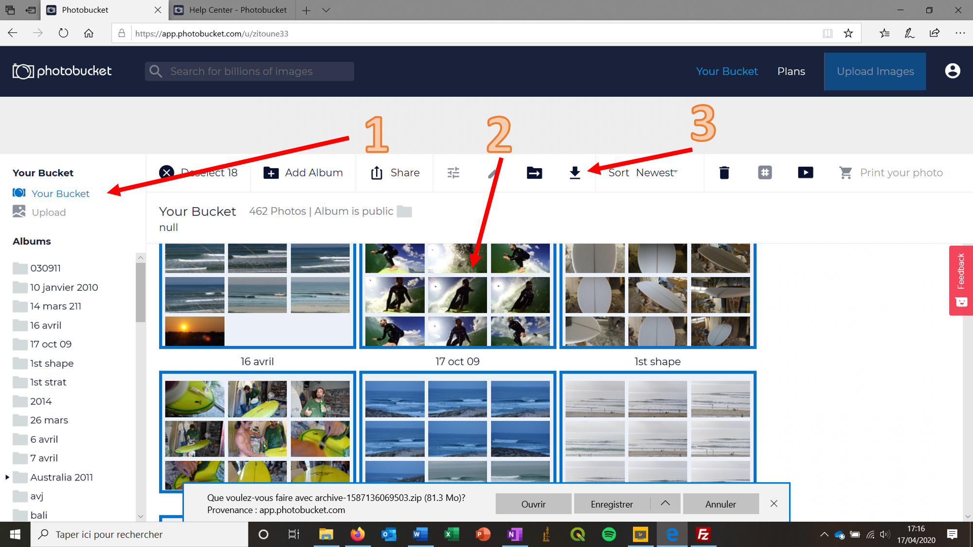This screenshot has height=547, width=973.
Task: Toggle the account profile avatar menu
Action: [952, 71]
